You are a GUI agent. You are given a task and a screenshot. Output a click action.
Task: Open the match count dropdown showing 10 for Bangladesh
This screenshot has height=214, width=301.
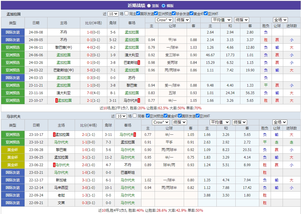click(x=113, y=13)
